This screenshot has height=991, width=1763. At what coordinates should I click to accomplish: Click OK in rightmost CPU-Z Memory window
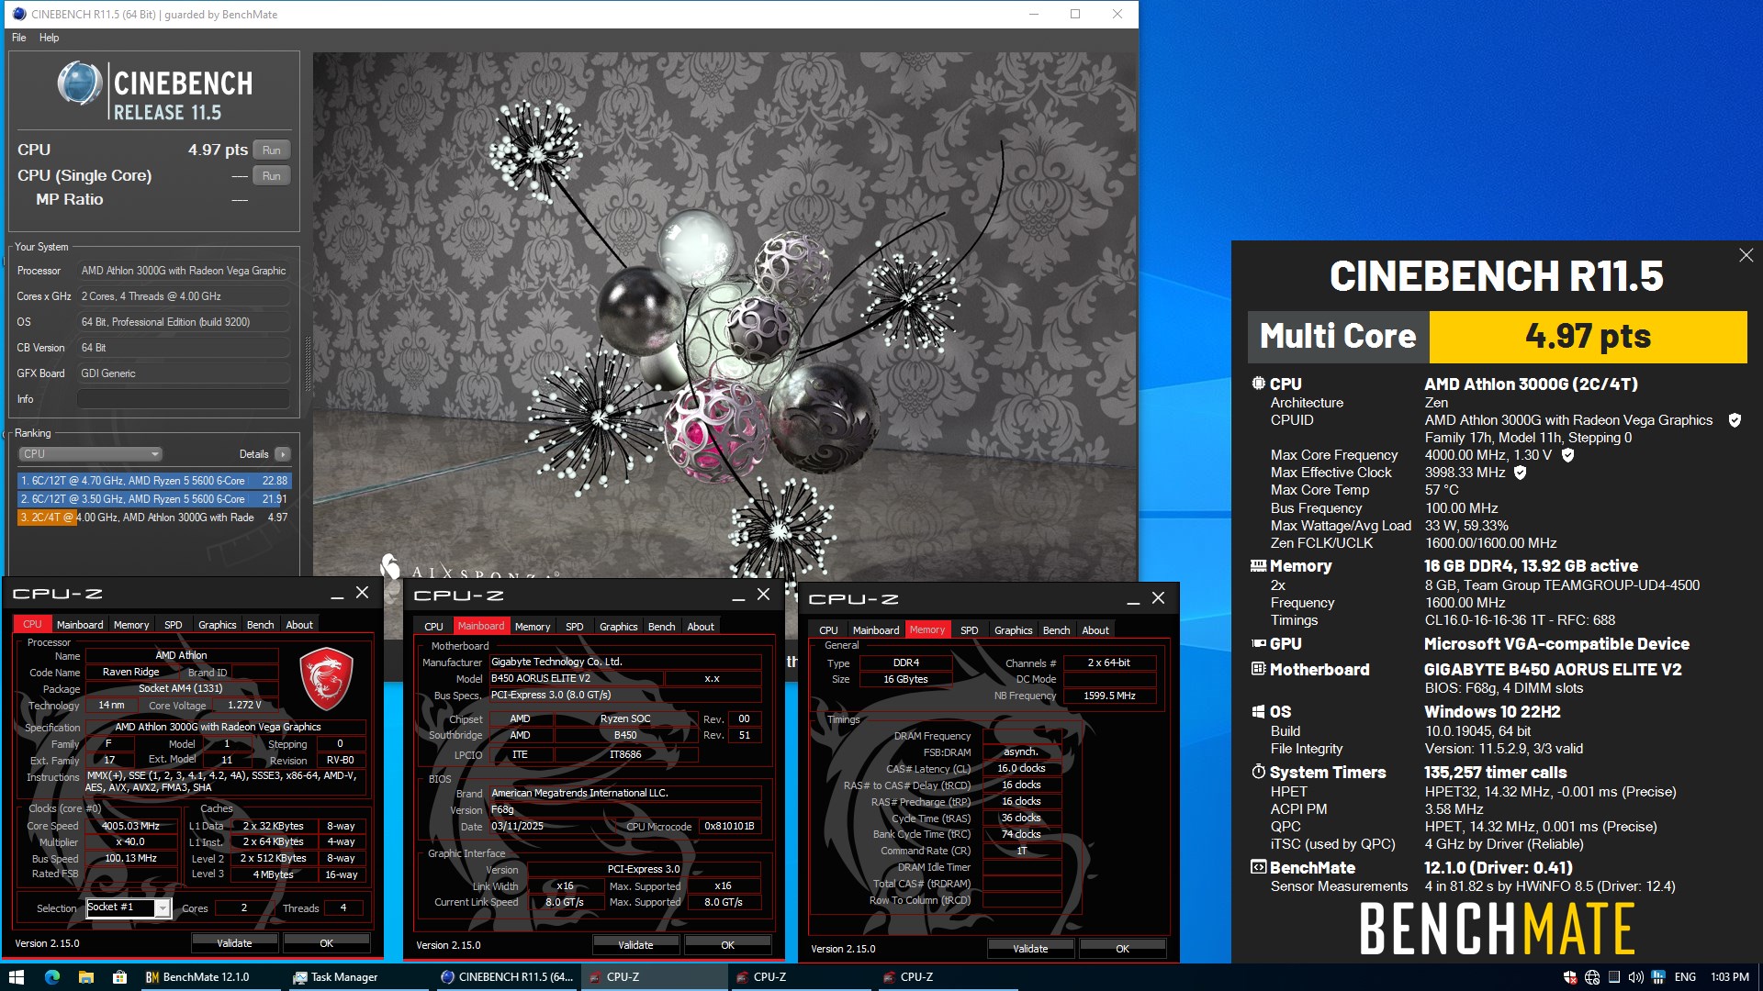(x=1122, y=949)
